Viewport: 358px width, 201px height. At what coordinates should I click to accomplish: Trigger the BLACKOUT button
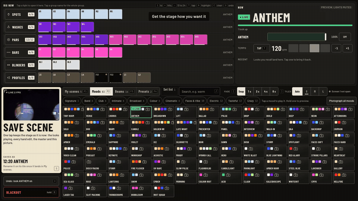[x=31, y=192]
